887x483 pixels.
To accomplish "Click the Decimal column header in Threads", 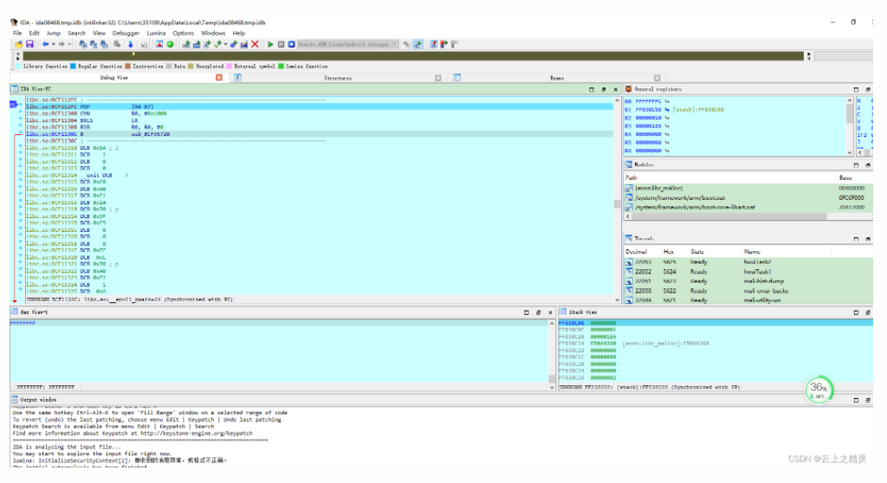I will tap(642, 252).
